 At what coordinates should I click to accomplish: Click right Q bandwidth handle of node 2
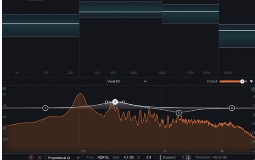(124, 102)
